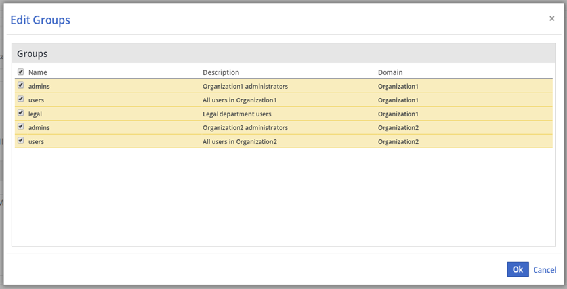The height and width of the screenshot is (289, 567).
Task: Uncheck the Organization1 admins group checkbox
Action: tap(21, 85)
